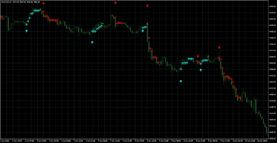This screenshot has height=143, width=277.
Task: Click the 4074.20 price scale label
Action: click(x=273, y=126)
